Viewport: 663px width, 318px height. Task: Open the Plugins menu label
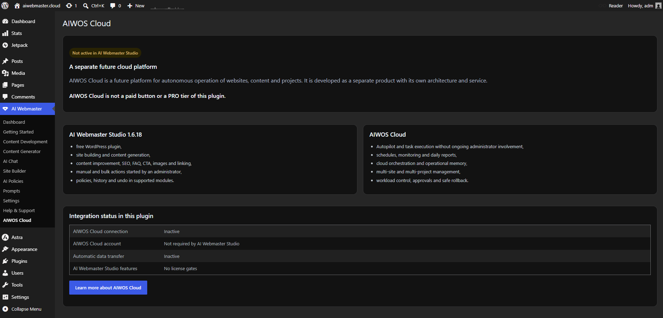click(19, 261)
